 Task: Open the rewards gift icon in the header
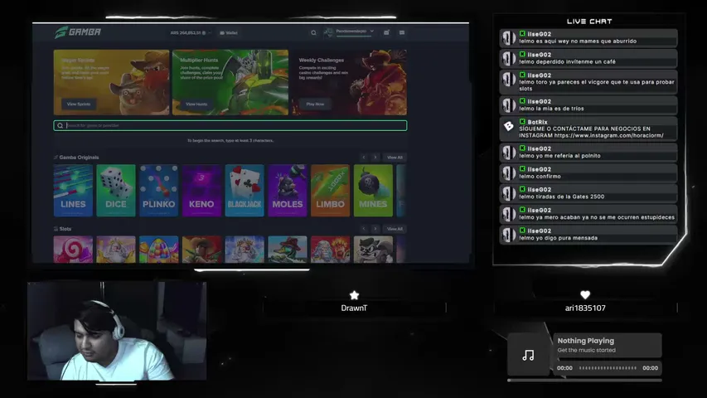point(386,32)
